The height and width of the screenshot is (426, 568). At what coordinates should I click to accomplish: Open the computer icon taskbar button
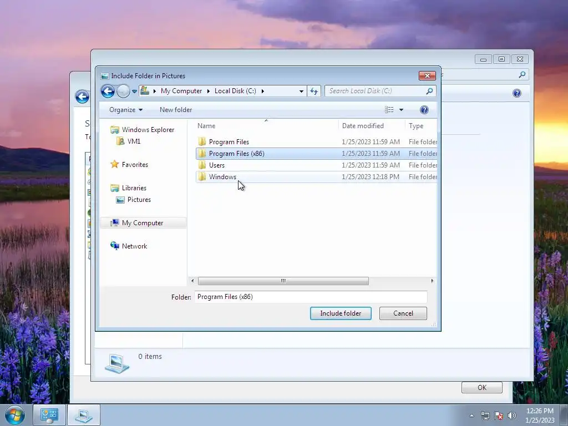(x=84, y=415)
